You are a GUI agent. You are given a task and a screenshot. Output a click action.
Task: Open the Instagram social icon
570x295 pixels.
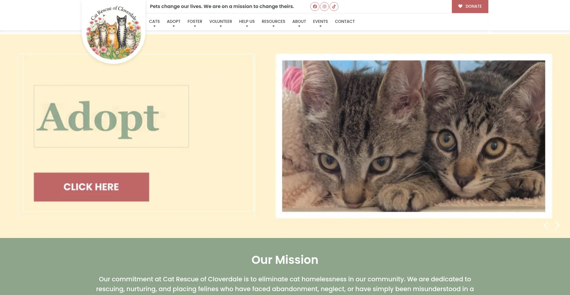pyautogui.click(x=324, y=7)
